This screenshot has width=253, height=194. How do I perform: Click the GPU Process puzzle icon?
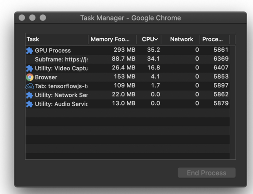tap(30, 50)
